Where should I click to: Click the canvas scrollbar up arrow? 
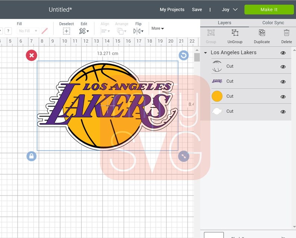click(x=197, y=50)
